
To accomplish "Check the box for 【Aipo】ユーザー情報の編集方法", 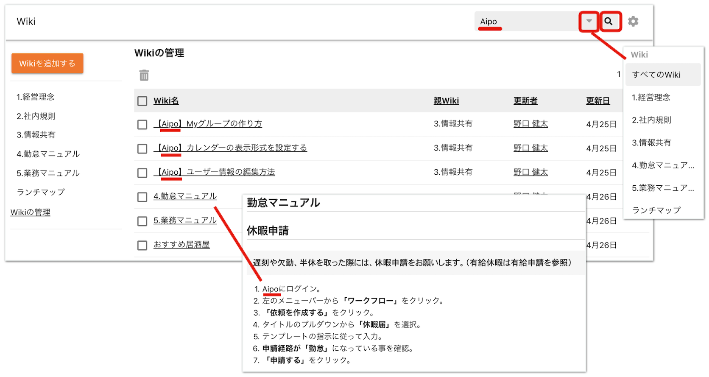I will point(142,173).
